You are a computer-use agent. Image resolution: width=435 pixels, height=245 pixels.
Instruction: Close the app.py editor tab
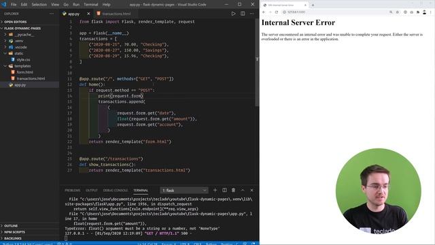pos(88,14)
